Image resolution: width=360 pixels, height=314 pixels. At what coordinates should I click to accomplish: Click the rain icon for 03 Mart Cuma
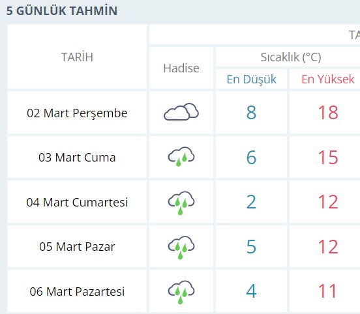tap(181, 156)
